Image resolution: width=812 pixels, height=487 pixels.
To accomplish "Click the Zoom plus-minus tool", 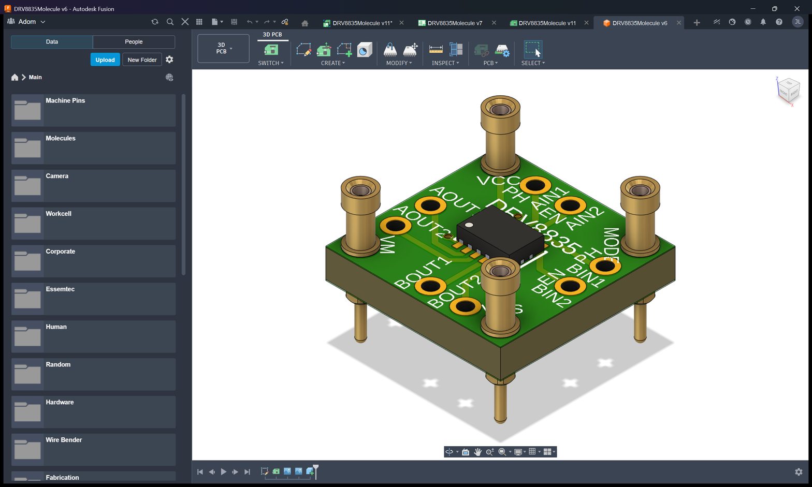I will point(489,452).
